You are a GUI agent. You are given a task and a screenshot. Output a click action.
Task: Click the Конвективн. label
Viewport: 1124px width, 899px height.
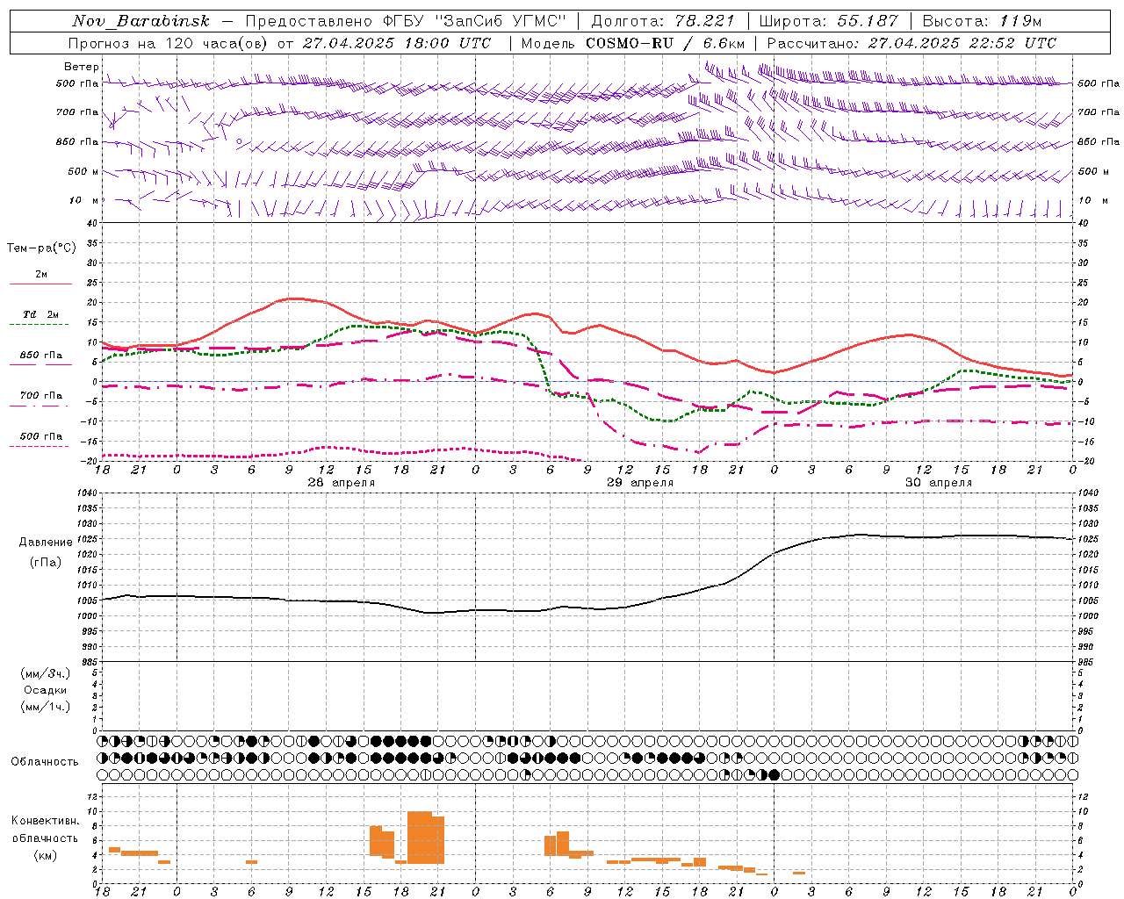pos(46,821)
